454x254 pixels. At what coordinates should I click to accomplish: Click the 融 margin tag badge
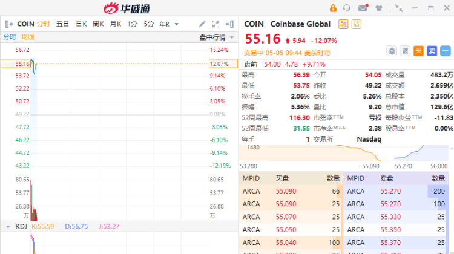coord(343,24)
